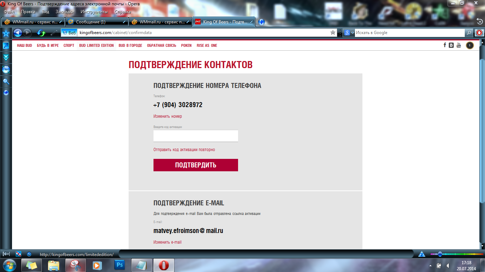Open Photoshop from the taskbar

120,265
